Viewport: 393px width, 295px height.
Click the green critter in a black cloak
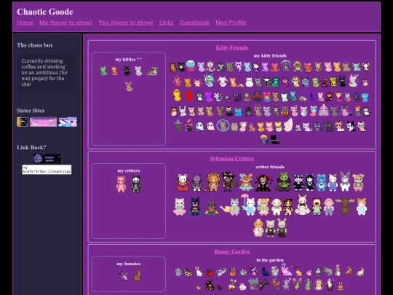[x=283, y=182]
